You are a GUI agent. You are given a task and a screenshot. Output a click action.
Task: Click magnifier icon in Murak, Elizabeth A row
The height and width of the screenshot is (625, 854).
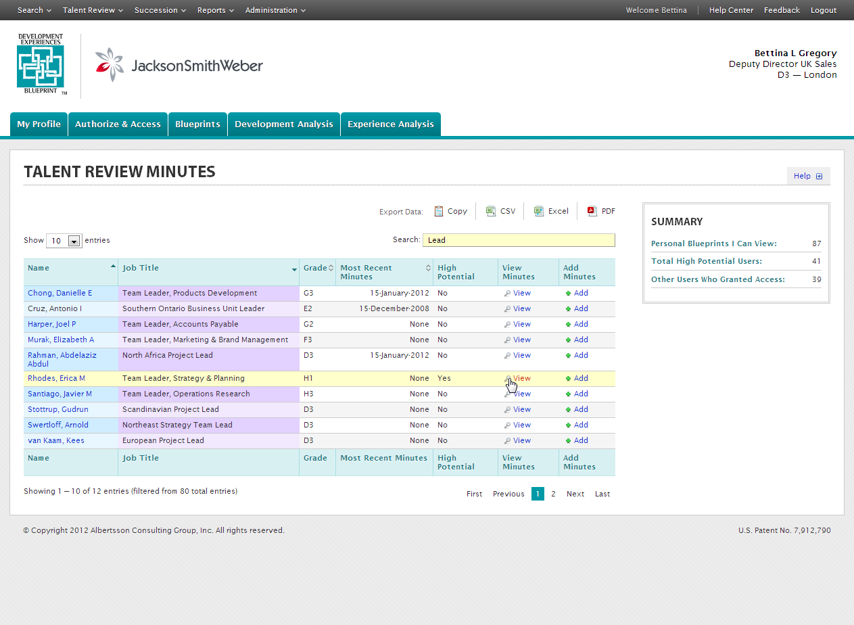(507, 340)
